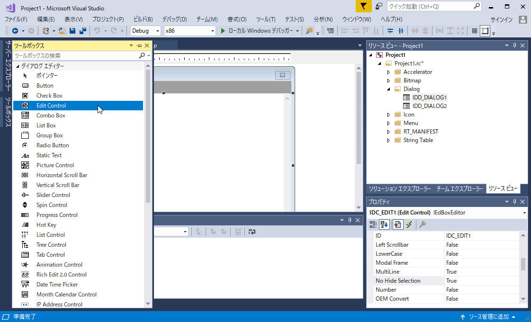Open the ファイル(F) menu

(x=16, y=19)
